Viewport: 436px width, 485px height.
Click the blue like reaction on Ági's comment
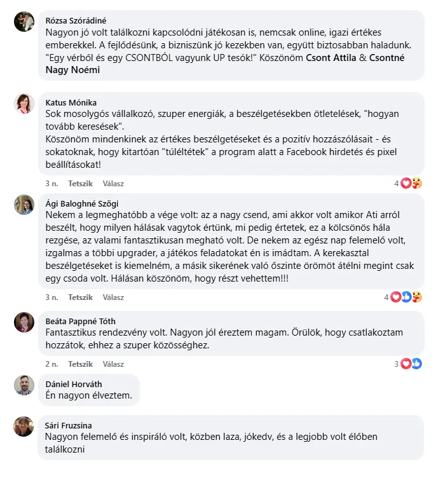pos(406,297)
